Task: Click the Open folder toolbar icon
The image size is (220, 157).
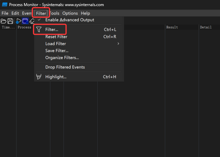Action: 4,21
